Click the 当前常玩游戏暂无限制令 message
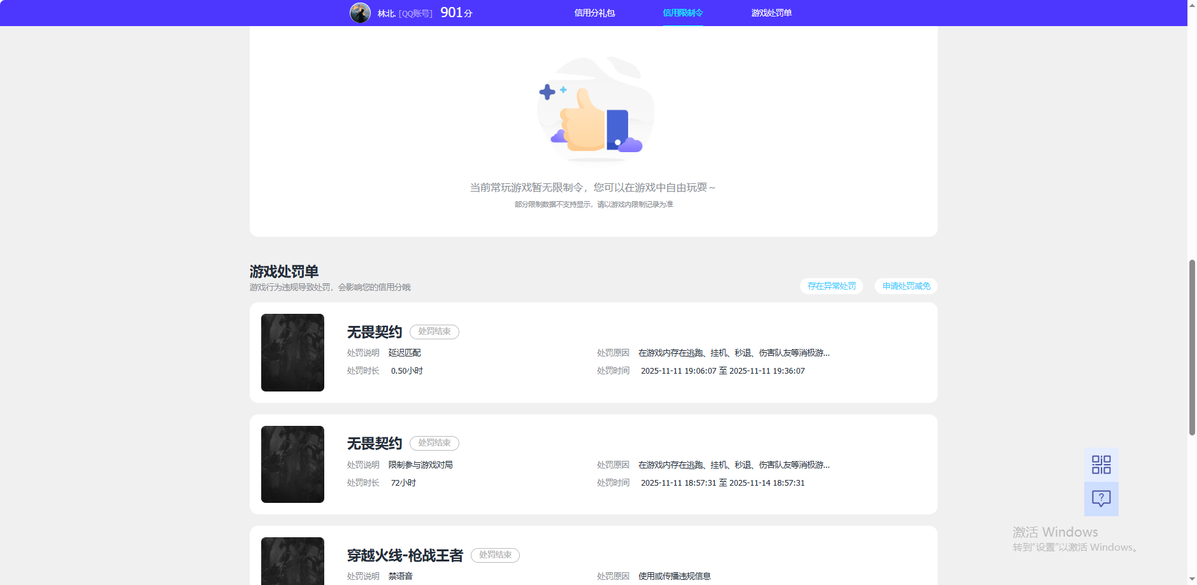 (592, 188)
